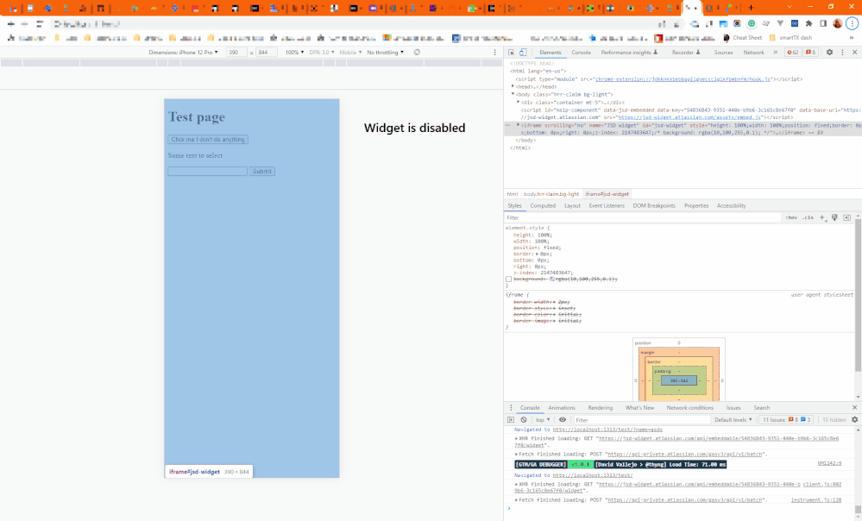Open the Recorder tab

point(686,53)
